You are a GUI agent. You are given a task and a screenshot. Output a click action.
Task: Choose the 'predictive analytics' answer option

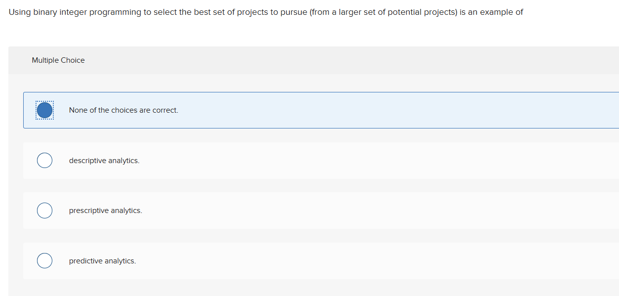tap(102, 260)
